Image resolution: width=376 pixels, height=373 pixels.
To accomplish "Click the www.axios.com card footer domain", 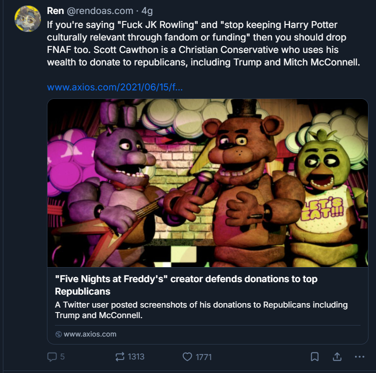I will click(x=90, y=334).
